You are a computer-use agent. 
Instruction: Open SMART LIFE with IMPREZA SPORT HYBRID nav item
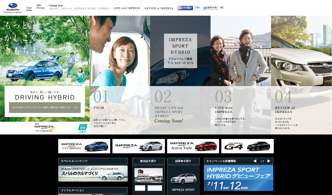pyautogui.click(x=79, y=7)
